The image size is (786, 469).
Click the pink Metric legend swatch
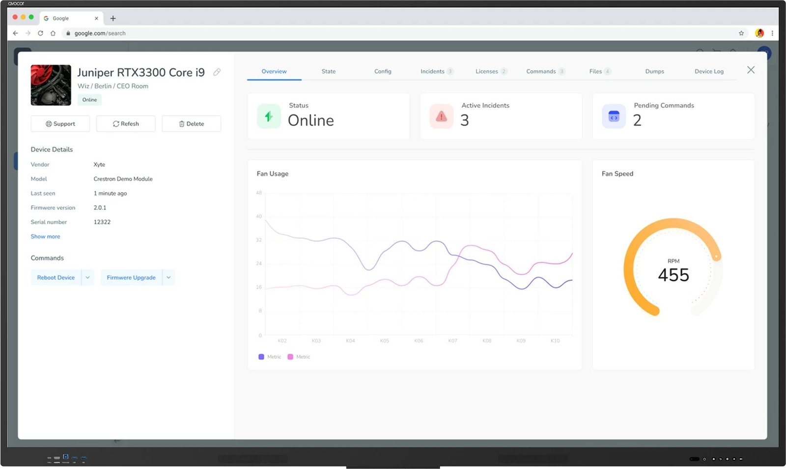tap(290, 357)
